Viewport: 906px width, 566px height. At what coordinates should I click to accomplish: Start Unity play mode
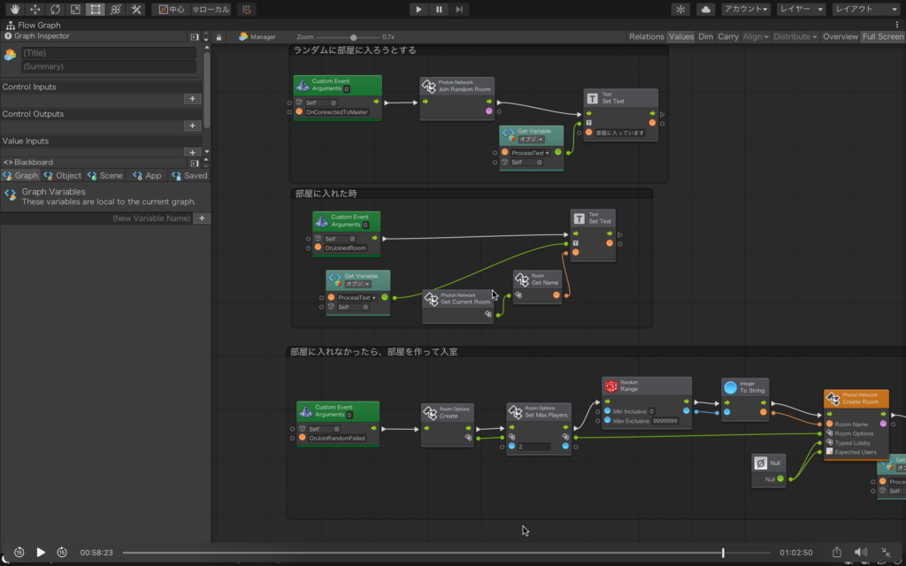[x=418, y=9]
